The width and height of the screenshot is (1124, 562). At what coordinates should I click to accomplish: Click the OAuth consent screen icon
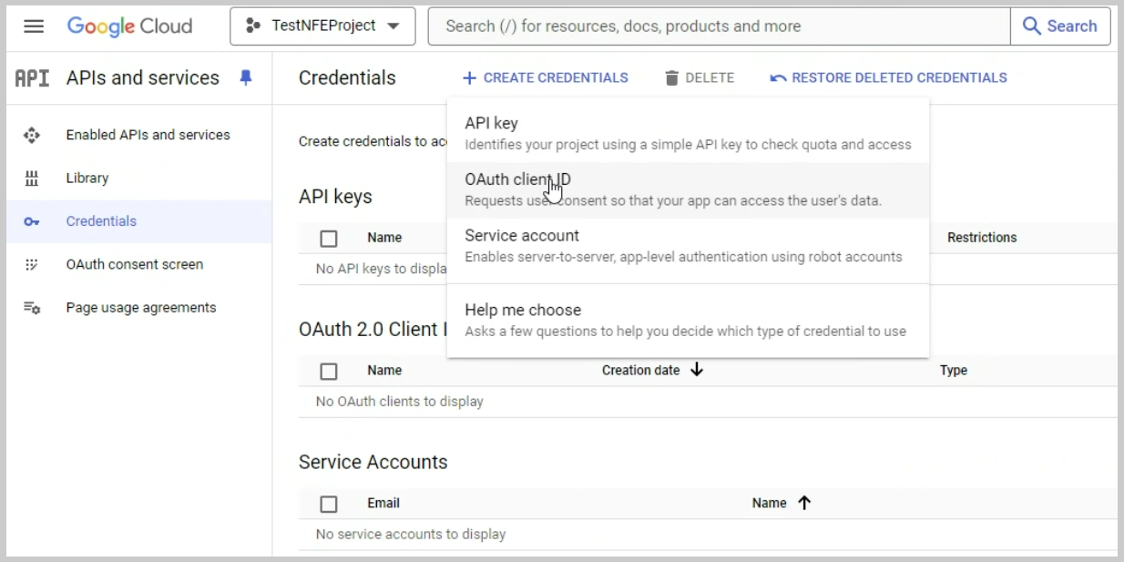[x=32, y=265]
